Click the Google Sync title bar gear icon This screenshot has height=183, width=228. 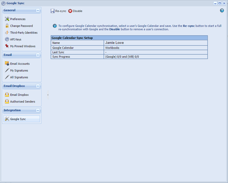tap(3, 3)
